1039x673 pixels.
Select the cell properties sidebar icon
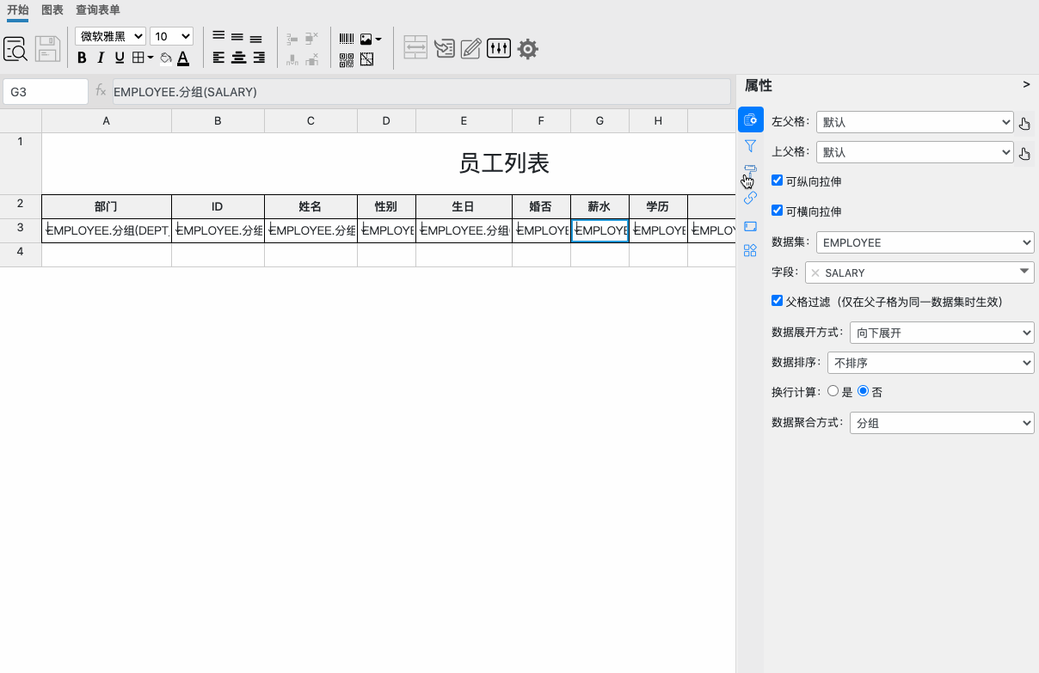click(751, 119)
